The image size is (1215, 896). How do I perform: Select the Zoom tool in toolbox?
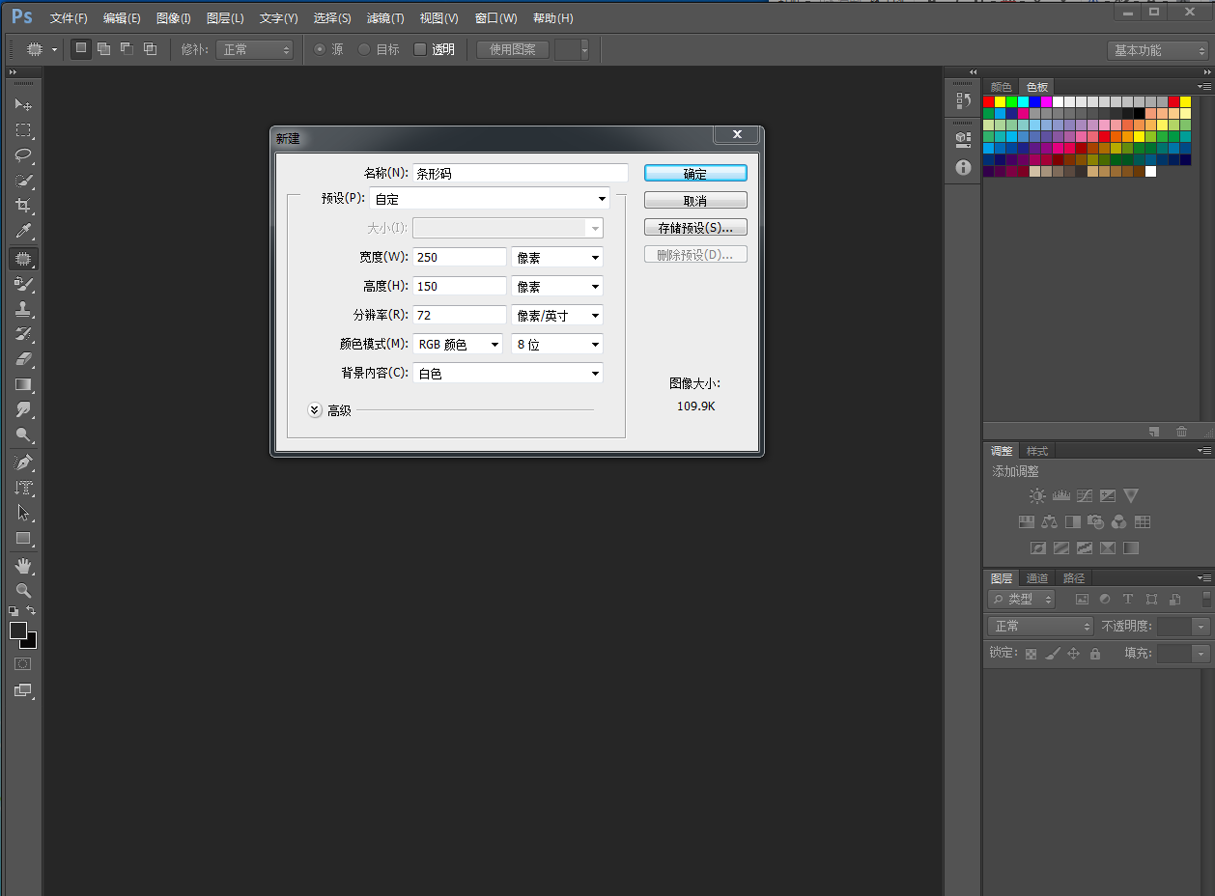pos(23,590)
